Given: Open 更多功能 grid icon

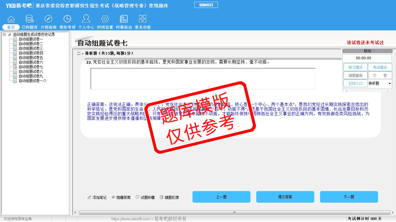Looking at the screenshot, I should [143, 19].
